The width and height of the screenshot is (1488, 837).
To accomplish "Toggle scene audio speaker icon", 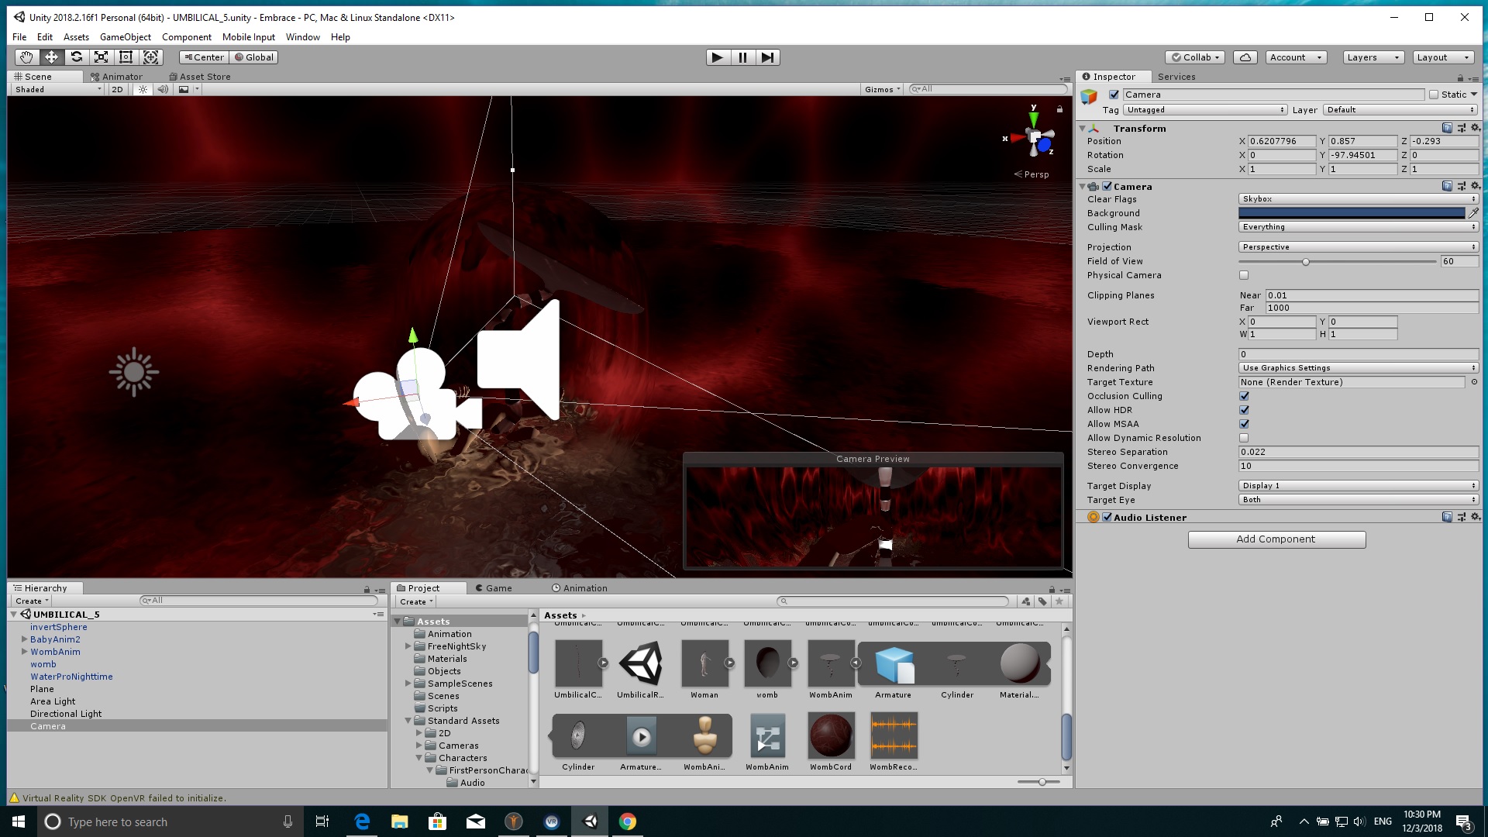I will [x=163, y=89].
